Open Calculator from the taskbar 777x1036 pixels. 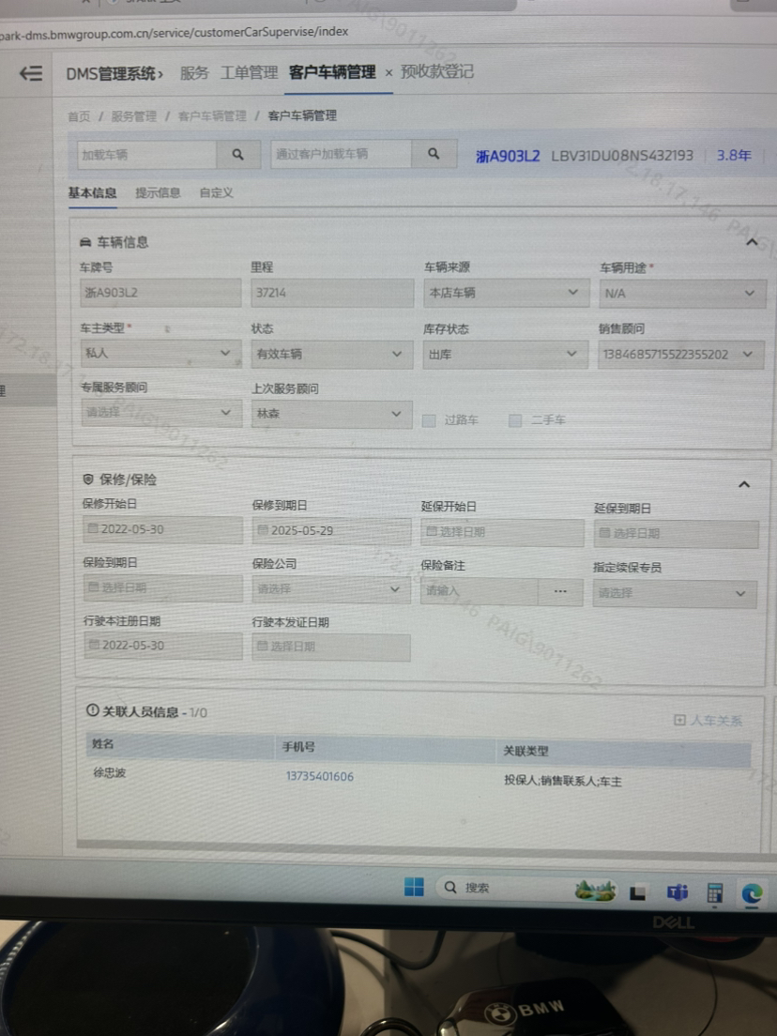[715, 892]
